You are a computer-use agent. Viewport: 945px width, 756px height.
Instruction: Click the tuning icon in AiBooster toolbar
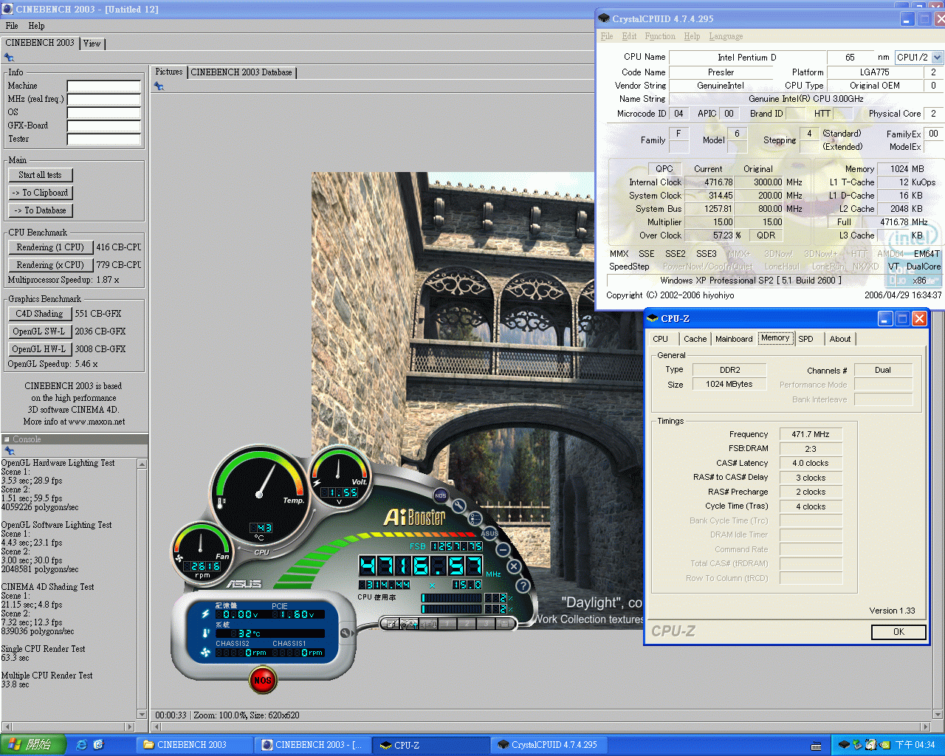[410, 624]
